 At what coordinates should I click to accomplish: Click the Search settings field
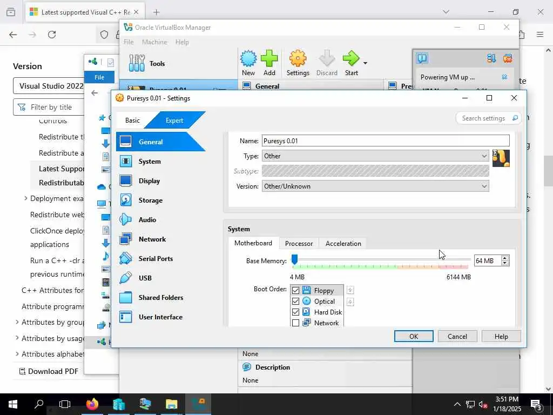point(489,118)
